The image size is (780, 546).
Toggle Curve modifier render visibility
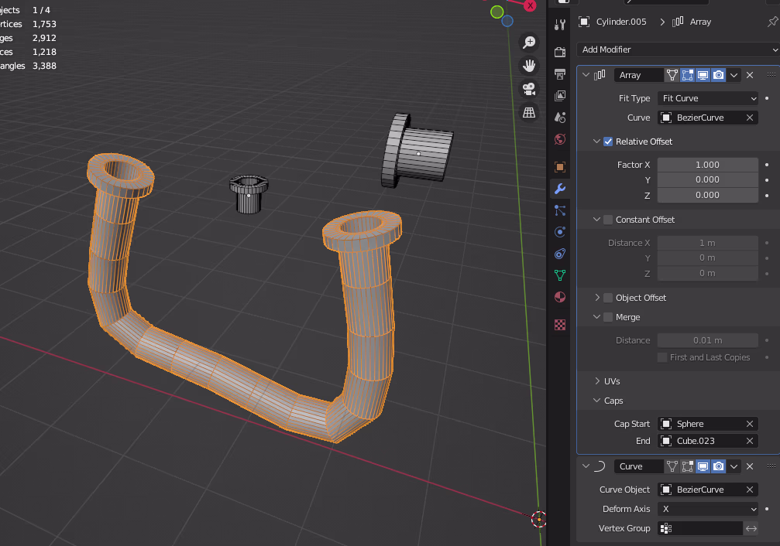tap(718, 466)
